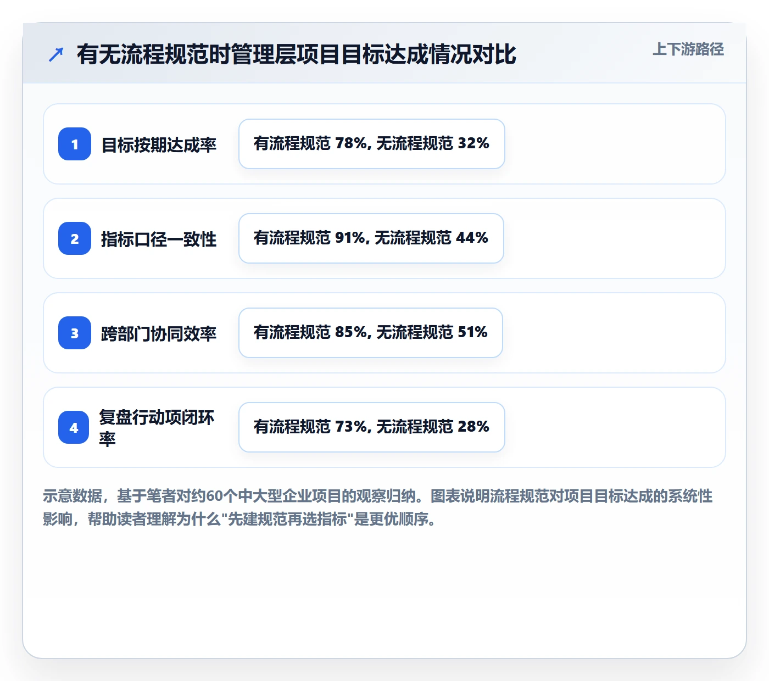This screenshot has height=681, width=769.
Task: Open the 上下游路径 link
Action: point(688,49)
